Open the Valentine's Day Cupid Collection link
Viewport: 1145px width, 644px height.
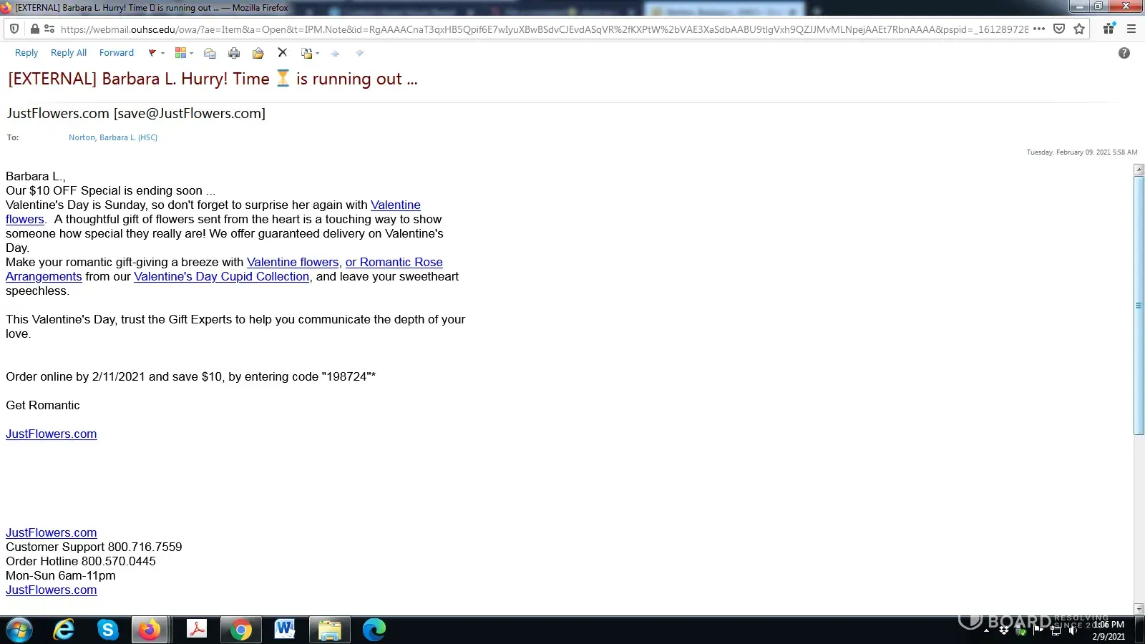pos(221,277)
